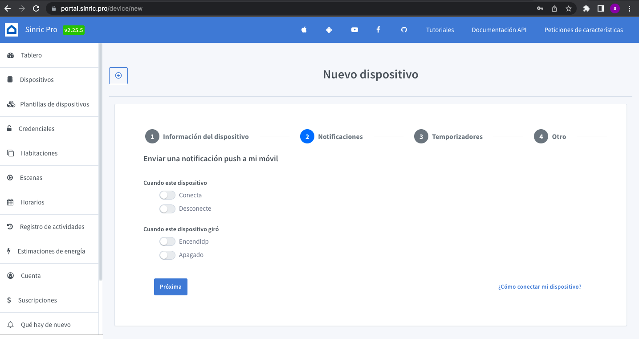Click the back arrow button

pyautogui.click(x=118, y=76)
